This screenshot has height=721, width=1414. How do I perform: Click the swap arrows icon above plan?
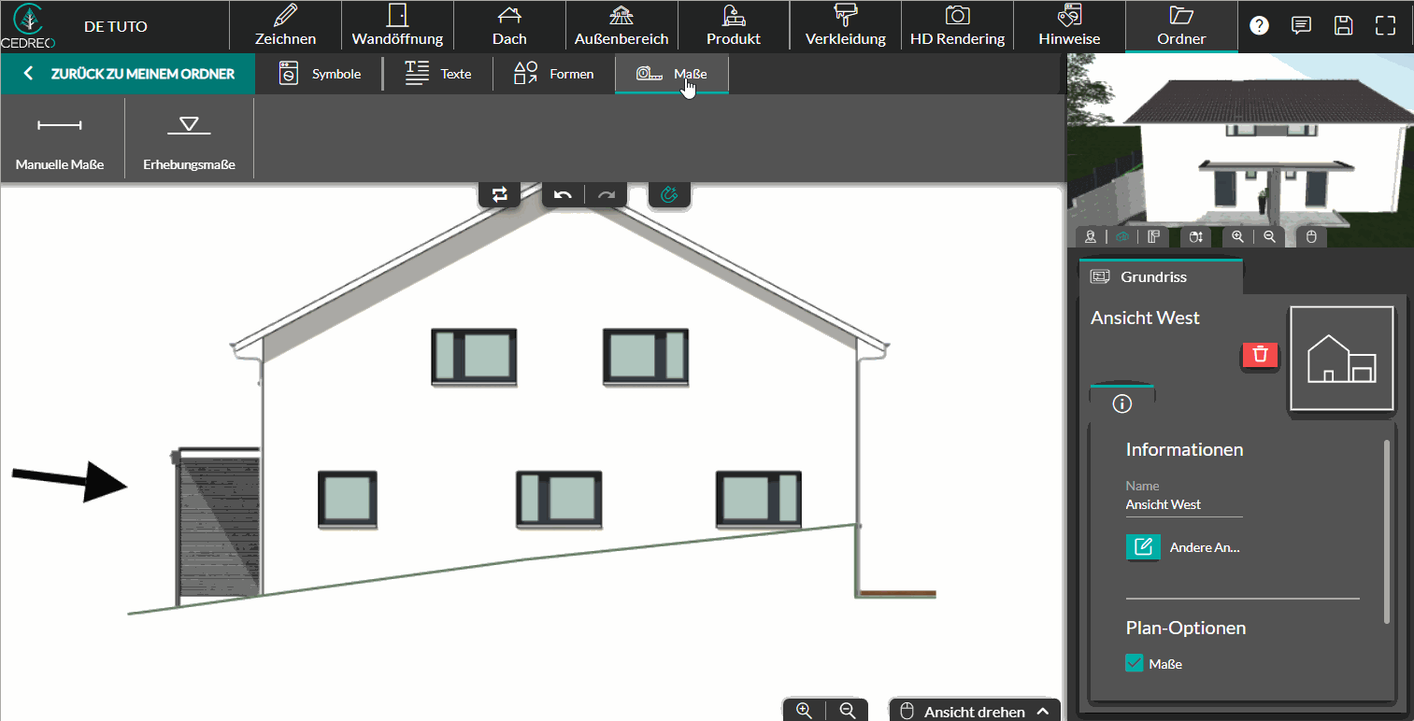coord(500,194)
